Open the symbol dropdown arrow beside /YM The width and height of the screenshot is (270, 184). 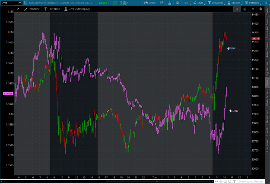point(20,3)
